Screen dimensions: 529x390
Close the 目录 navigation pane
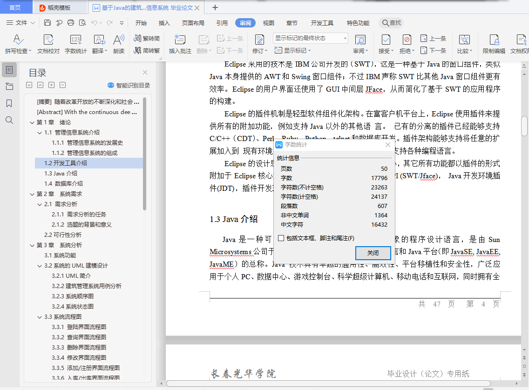145,72
